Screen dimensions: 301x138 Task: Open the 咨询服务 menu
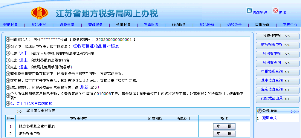pos(123,24)
